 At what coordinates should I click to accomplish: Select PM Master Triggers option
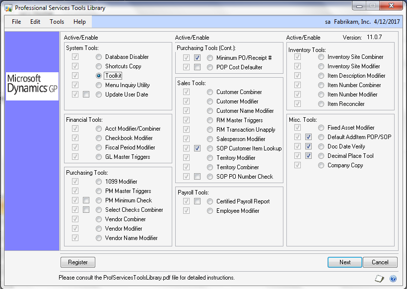(x=99, y=191)
